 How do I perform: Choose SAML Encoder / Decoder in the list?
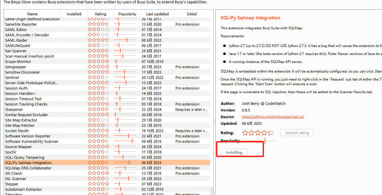(107, 35)
